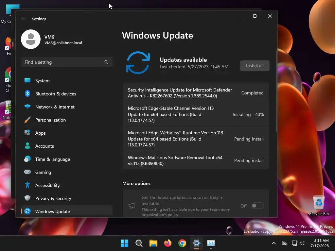
Task: Click the Network & internet Wi-Fi icon
Action: [x=27, y=107]
